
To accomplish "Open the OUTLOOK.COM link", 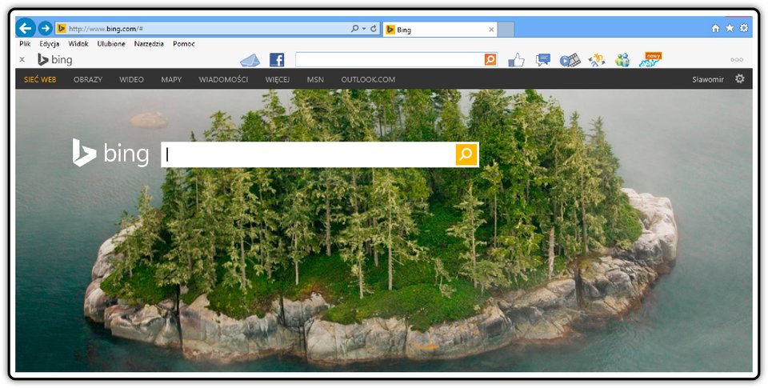I will (x=368, y=79).
